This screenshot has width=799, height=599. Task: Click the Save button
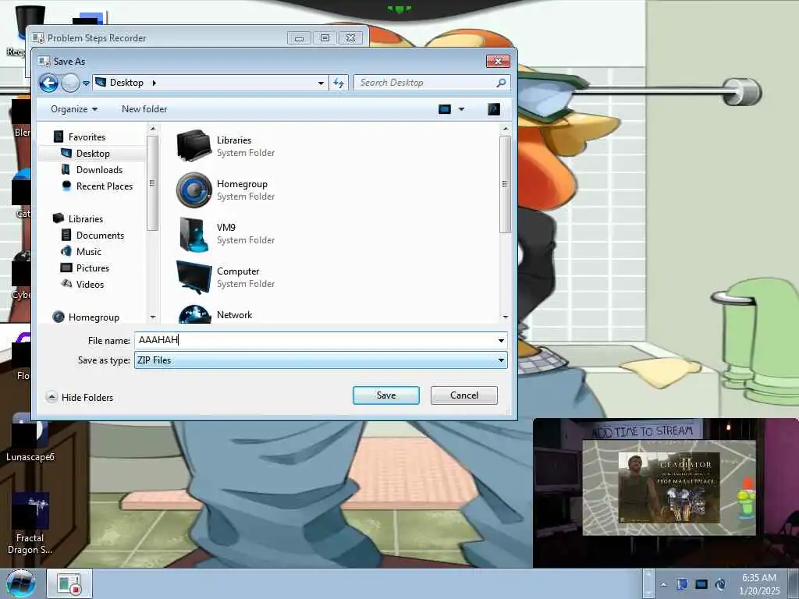(385, 395)
